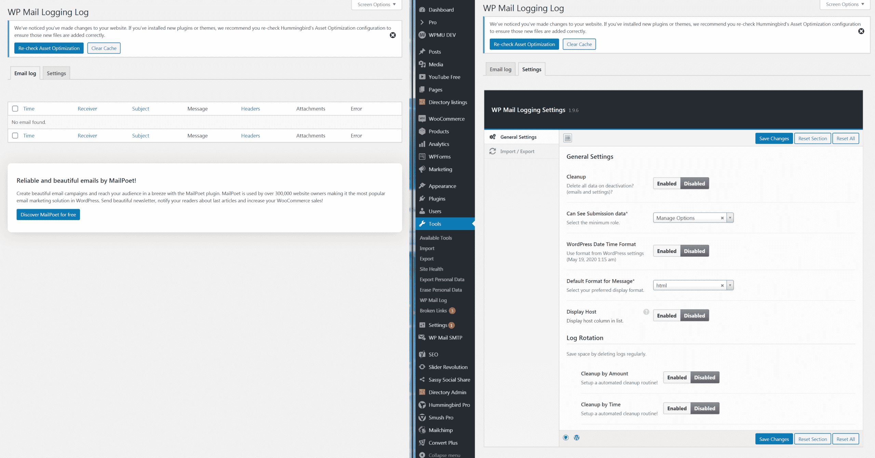This screenshot has height=458, width=875.
Task: Click the Directory listings icon
Action: 422,102
